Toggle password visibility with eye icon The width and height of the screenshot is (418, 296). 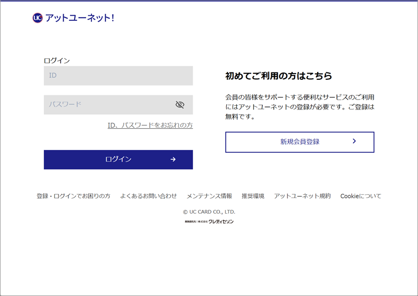(180, 105)
